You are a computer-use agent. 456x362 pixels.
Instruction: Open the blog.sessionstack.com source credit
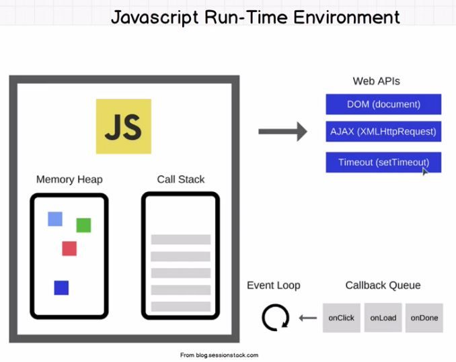[x=219, y=355]
